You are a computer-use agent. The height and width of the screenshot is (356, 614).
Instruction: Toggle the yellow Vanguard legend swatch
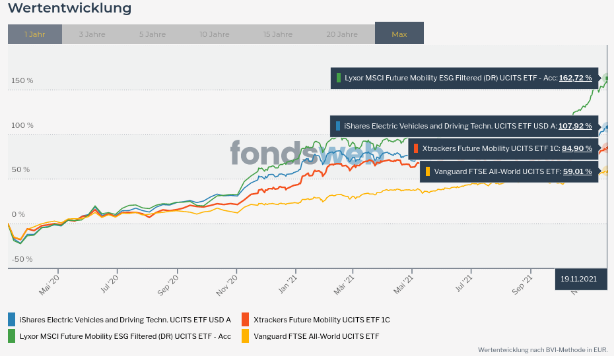pos(245,336)
